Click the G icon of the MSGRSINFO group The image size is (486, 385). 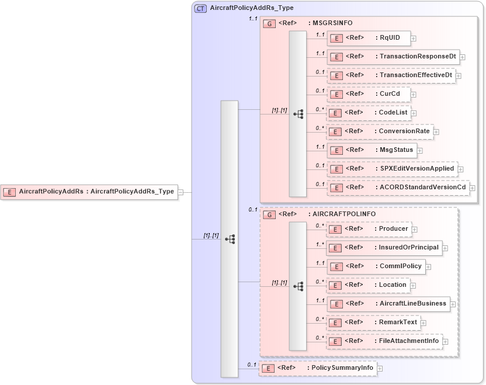point(269,23)
